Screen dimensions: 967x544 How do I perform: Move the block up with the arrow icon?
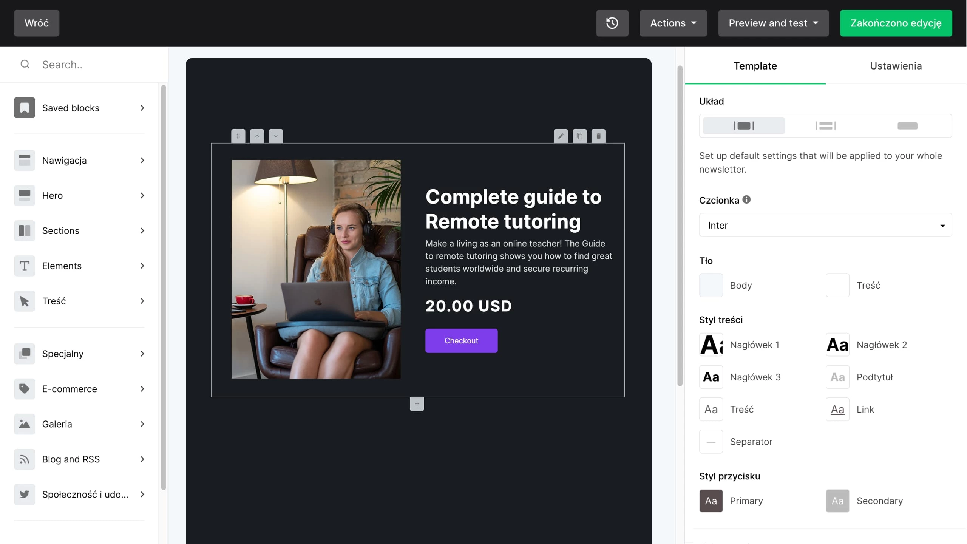click(257, 136)
